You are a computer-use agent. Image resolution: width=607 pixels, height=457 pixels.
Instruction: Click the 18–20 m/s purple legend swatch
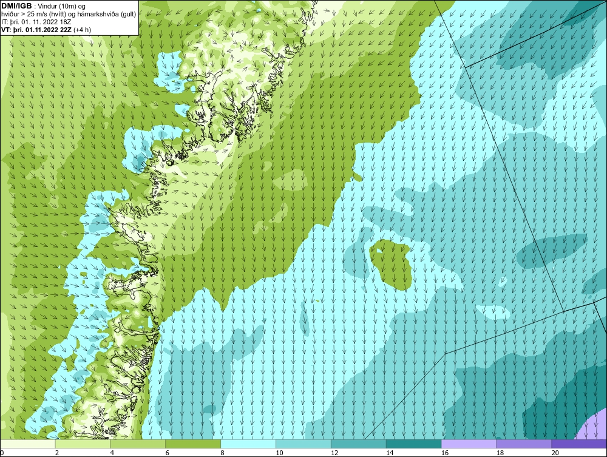click(x=524, y=444)
